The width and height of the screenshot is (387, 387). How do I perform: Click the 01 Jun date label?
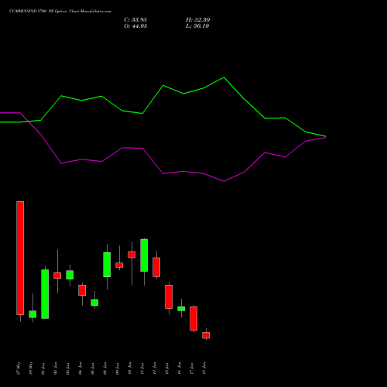click(x=43, y=368)
